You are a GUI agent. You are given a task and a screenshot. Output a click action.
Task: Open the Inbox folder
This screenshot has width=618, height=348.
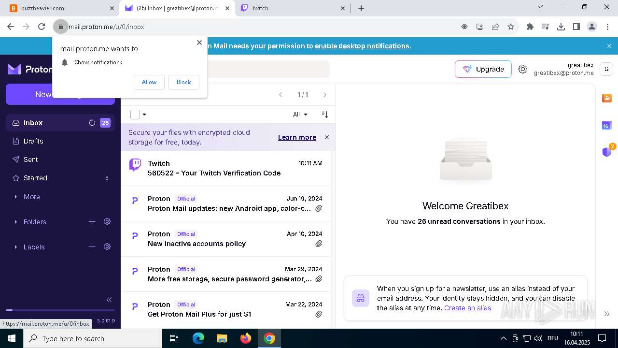[60, 123]
